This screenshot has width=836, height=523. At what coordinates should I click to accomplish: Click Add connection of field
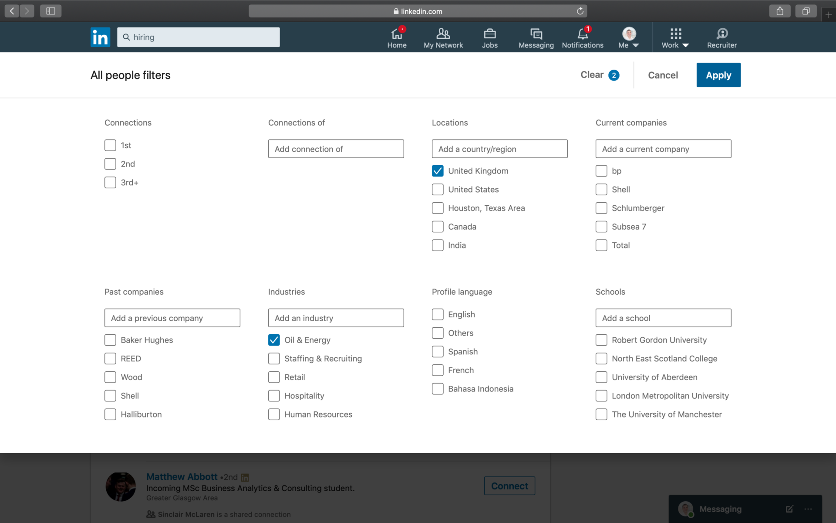(336, 149)
